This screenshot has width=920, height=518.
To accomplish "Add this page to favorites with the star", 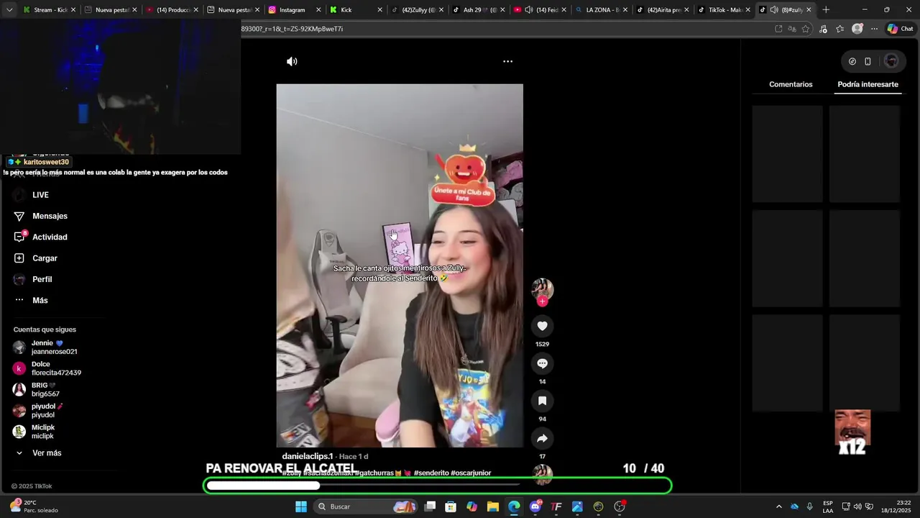I will pos(806,29).
